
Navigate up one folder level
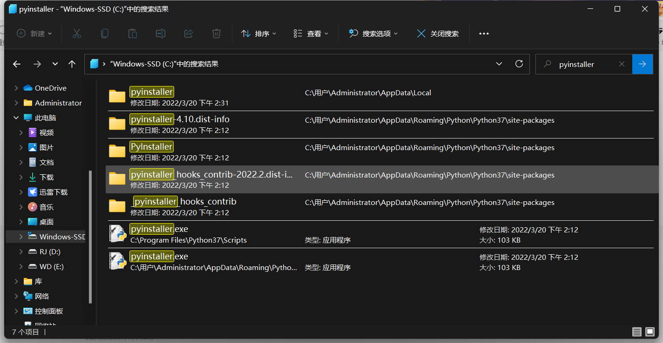click(x=72, y=64)
